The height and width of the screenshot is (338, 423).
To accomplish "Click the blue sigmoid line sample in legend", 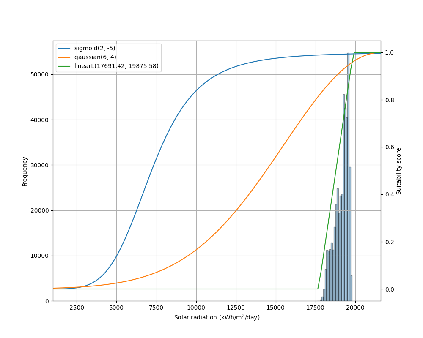I will click(x=65, y=49).
